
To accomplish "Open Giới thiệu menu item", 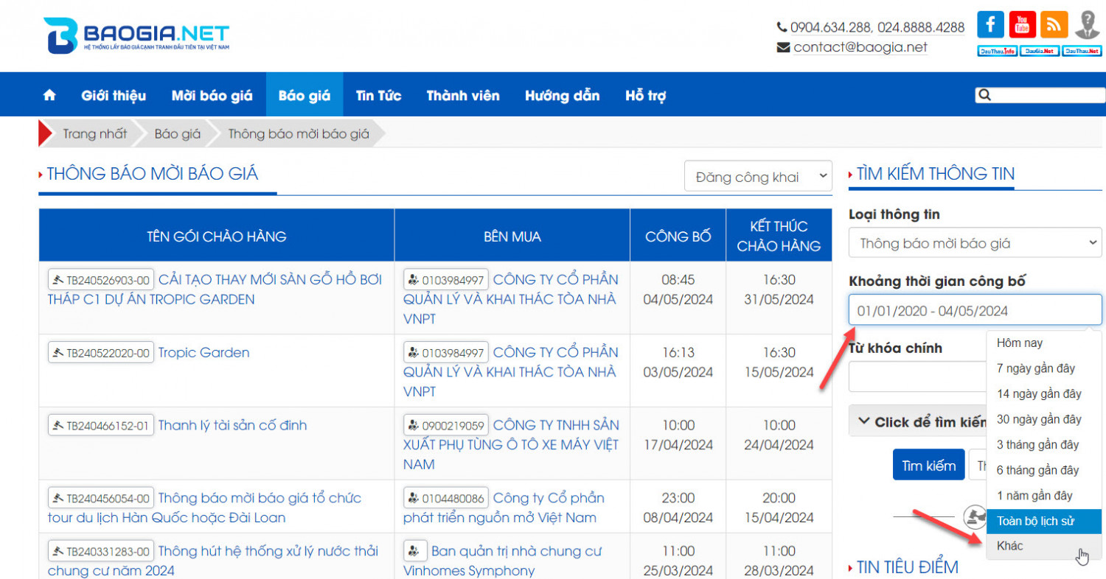I will point(114,95).
